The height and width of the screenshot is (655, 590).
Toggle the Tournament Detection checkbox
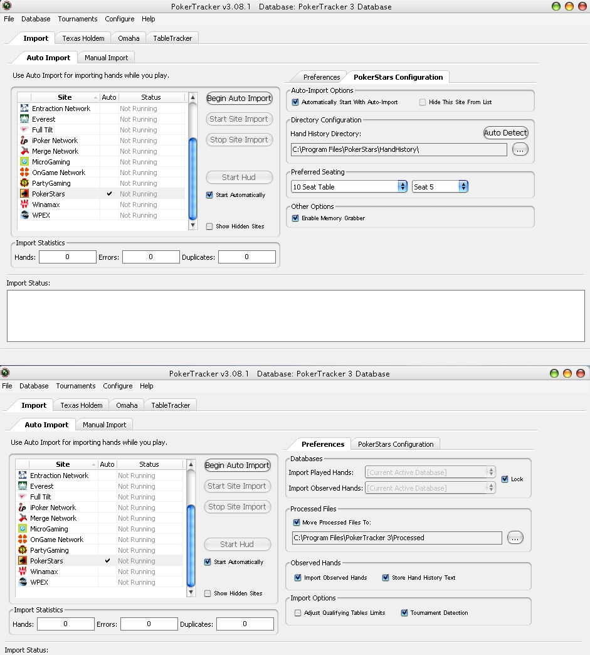tap(404, 613)
